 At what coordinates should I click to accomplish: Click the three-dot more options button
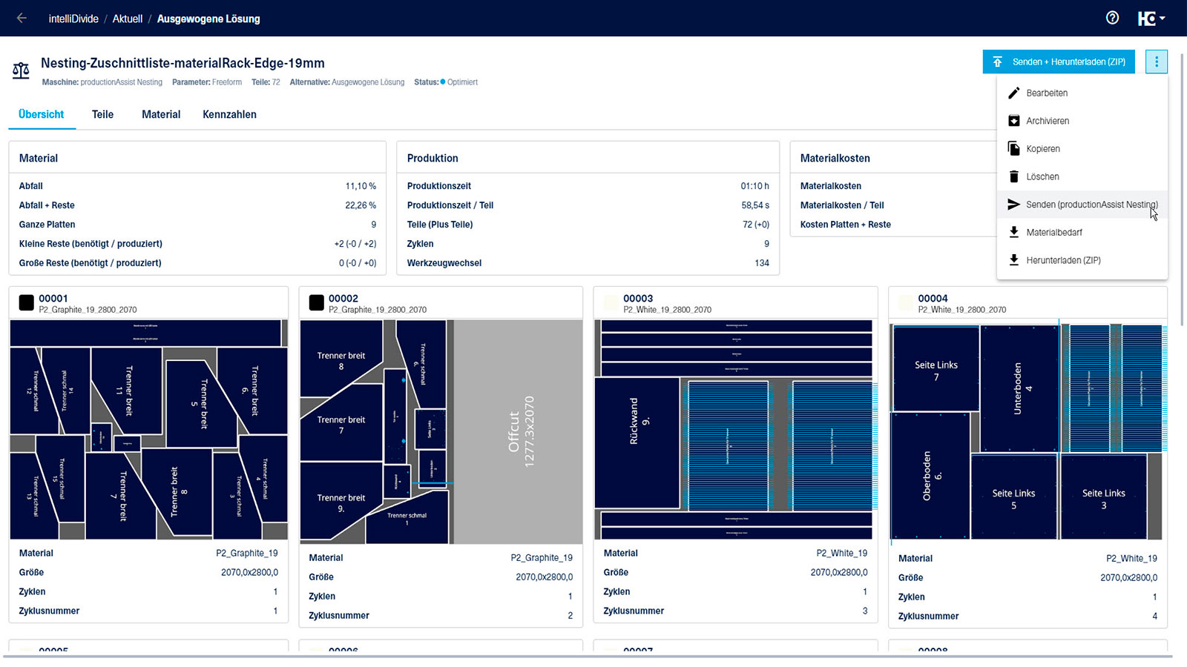point(1156,62)
